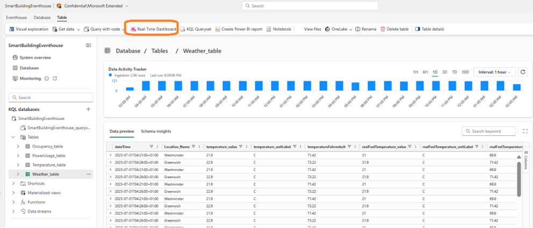Open Visual exploration from the toolbar
The width and height of the screenshot is (533, 228).
coord(29,29)
